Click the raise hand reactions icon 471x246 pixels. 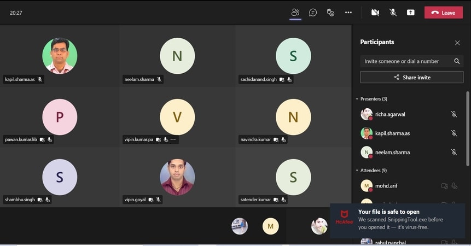click(330, 12)
